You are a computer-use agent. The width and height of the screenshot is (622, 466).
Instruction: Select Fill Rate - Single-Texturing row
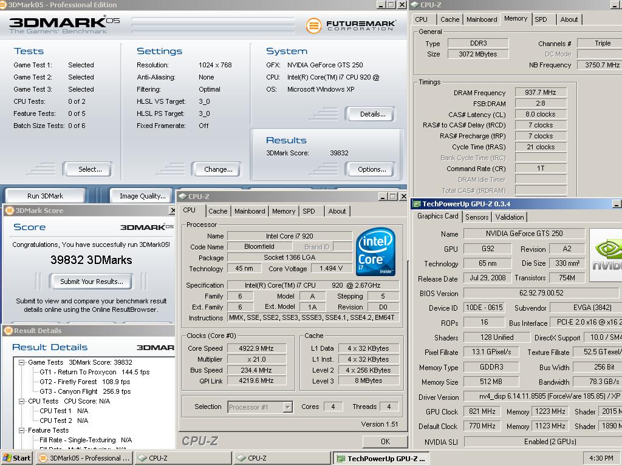[86, 440]
